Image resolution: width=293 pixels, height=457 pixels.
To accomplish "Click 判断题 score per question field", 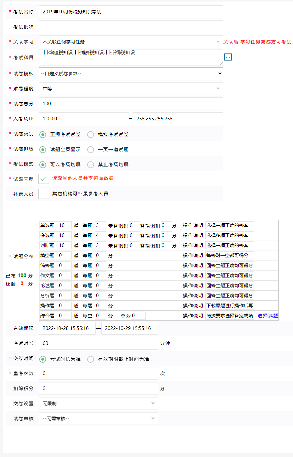I will click(x=100, y=245).
